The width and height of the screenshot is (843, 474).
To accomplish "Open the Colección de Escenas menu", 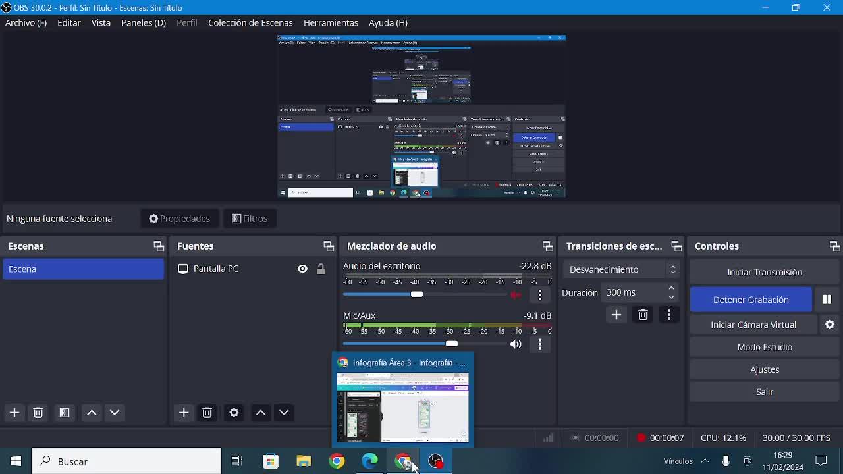I will [250, 23].
